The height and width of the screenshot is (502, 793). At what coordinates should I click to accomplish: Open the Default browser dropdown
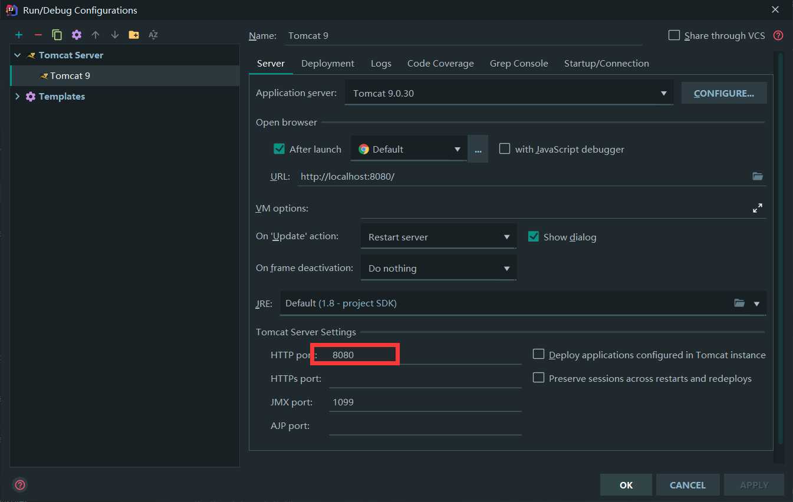[409, 149]
